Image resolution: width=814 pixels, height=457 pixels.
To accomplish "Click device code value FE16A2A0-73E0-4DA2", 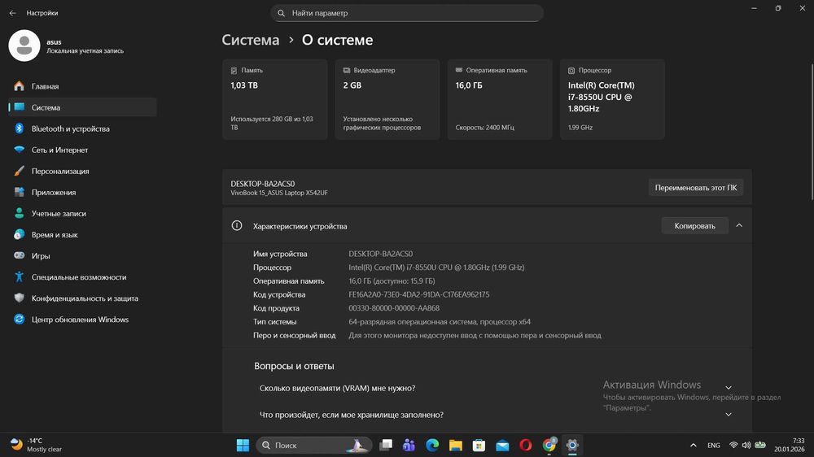I will pos(419,294).
